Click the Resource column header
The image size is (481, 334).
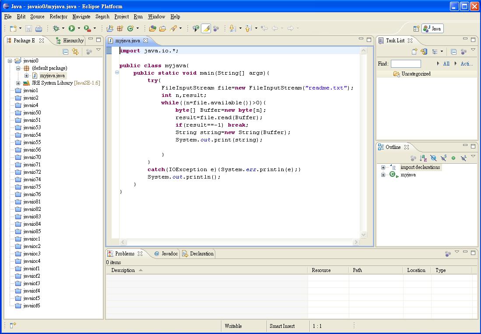coord(328,270)
